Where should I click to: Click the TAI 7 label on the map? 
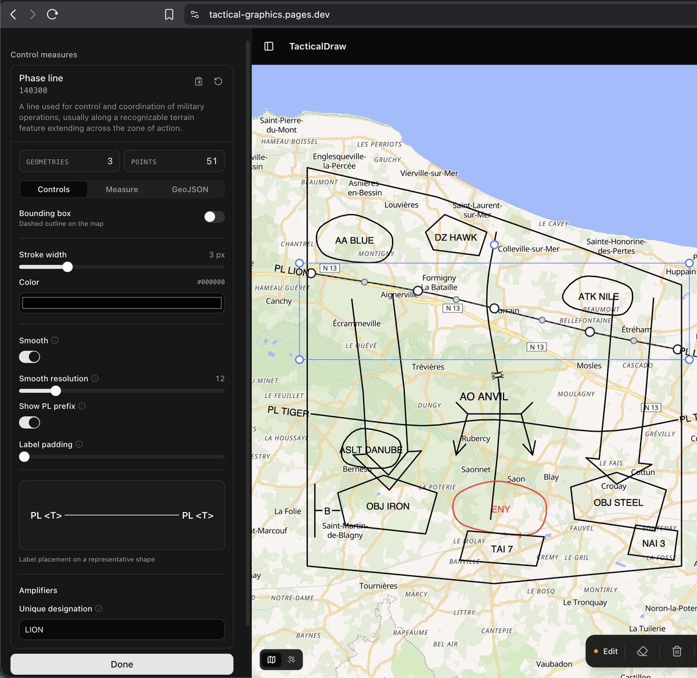click(x=502, y=549)
